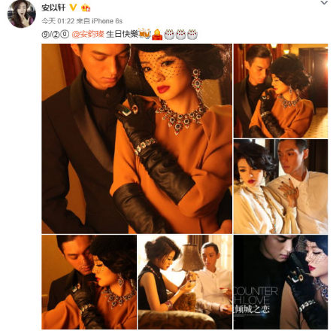Open the poster's profile avatar
This screenshot has width=333, height=331.
[22, 14]
